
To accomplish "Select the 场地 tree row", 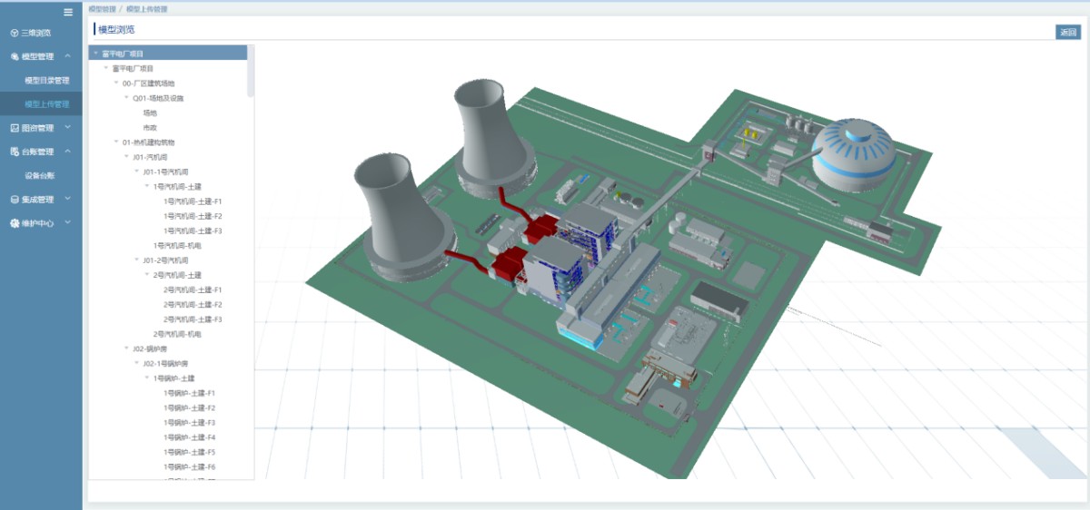I will (x=150, y=113).
